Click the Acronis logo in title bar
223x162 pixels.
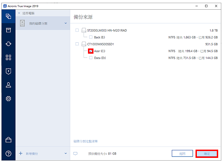pyautogui.click(x=5, y=6)
